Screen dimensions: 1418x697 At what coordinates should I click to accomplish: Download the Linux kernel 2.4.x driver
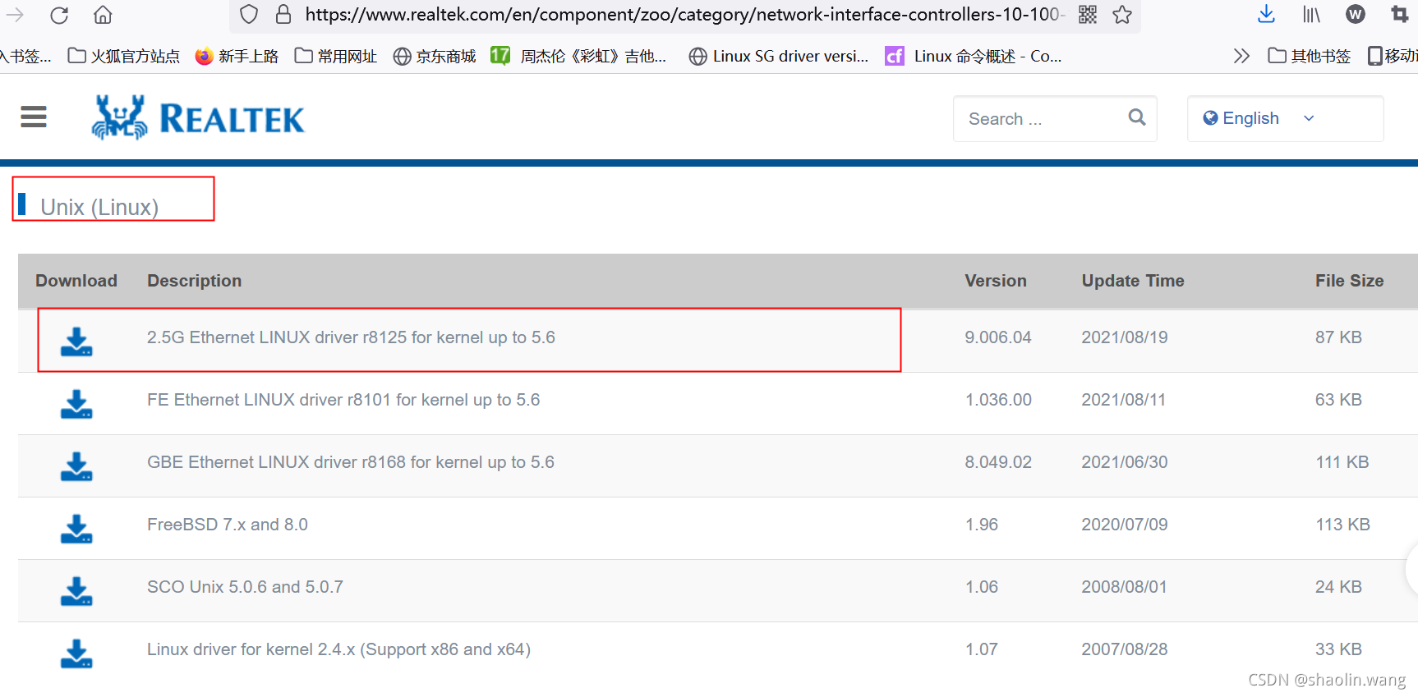[x=76, y=653]
